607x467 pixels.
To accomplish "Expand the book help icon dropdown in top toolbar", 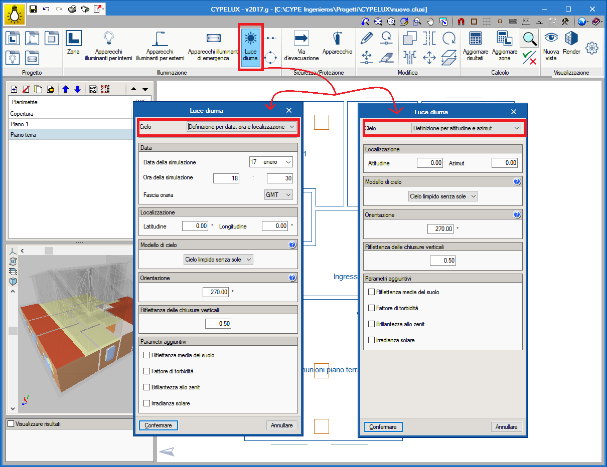I will click(x=601, y=22).
